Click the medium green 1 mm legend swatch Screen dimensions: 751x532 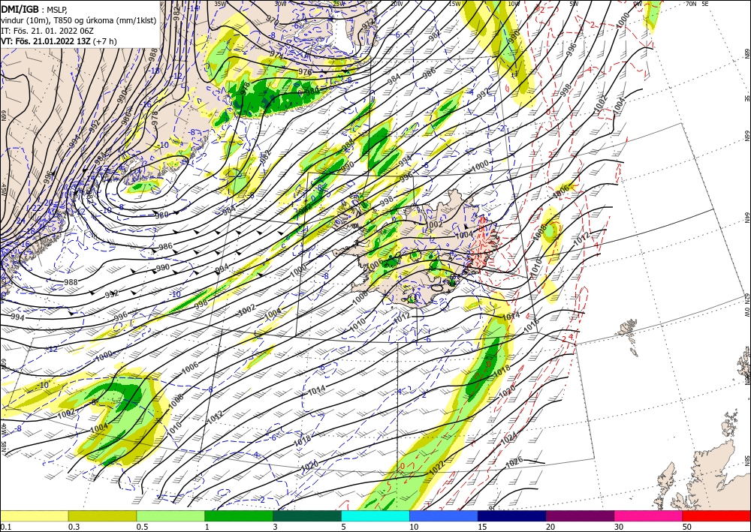point(239,515)
